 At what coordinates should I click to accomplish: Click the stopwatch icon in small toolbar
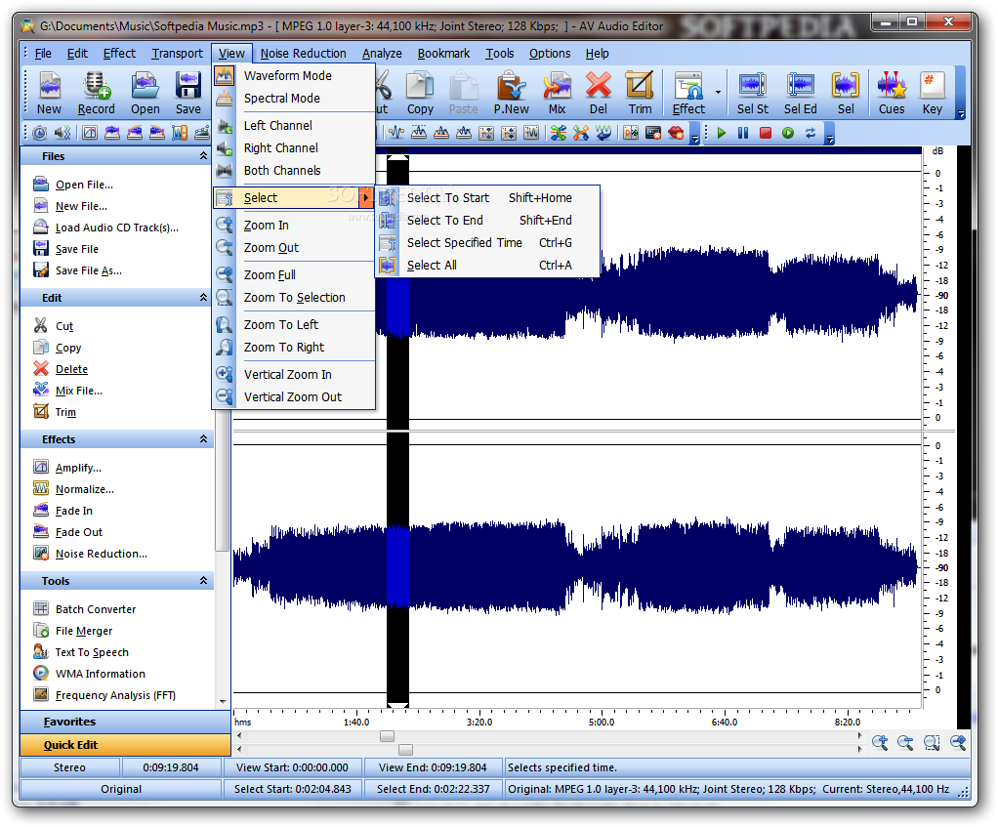(39, 133)
